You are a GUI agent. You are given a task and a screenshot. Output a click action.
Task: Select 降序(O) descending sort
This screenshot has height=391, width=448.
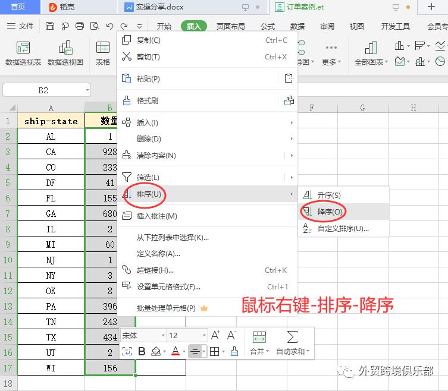point(343,212)
